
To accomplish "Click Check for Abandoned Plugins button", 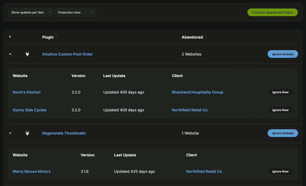I will tap(272, 12).
